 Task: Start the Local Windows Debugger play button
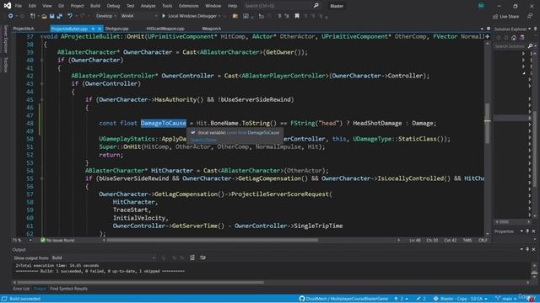[164, 16]
